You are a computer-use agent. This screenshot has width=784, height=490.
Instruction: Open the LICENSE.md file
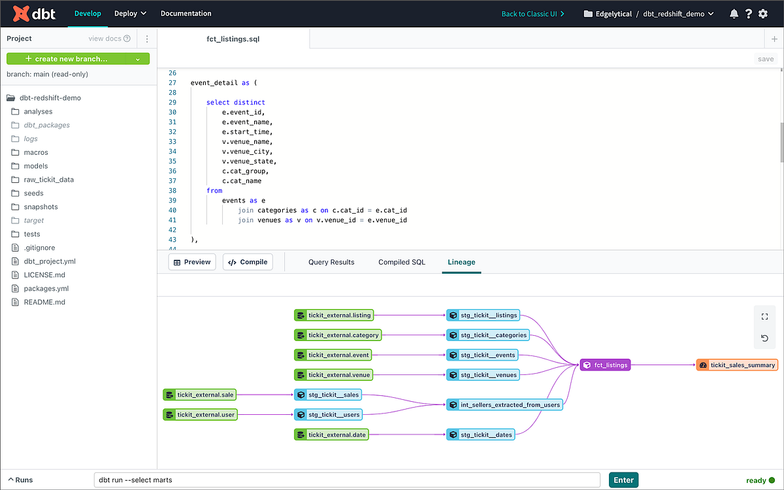click(x=38, y=275)
